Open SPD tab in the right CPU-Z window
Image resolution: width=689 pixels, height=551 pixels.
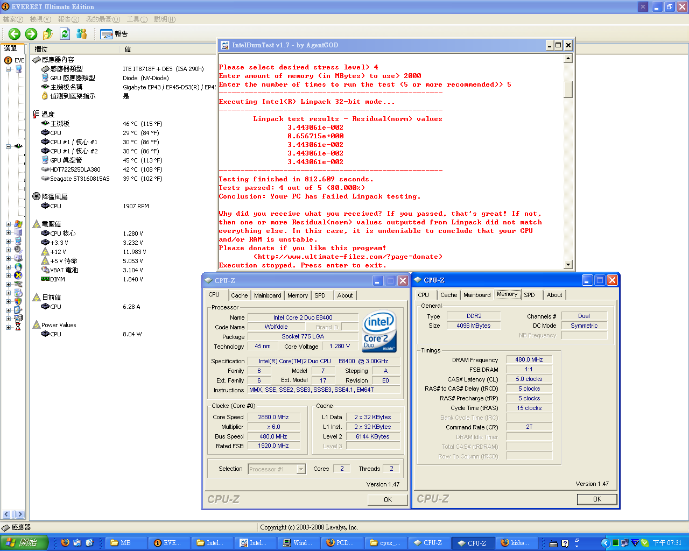(530, 295)
